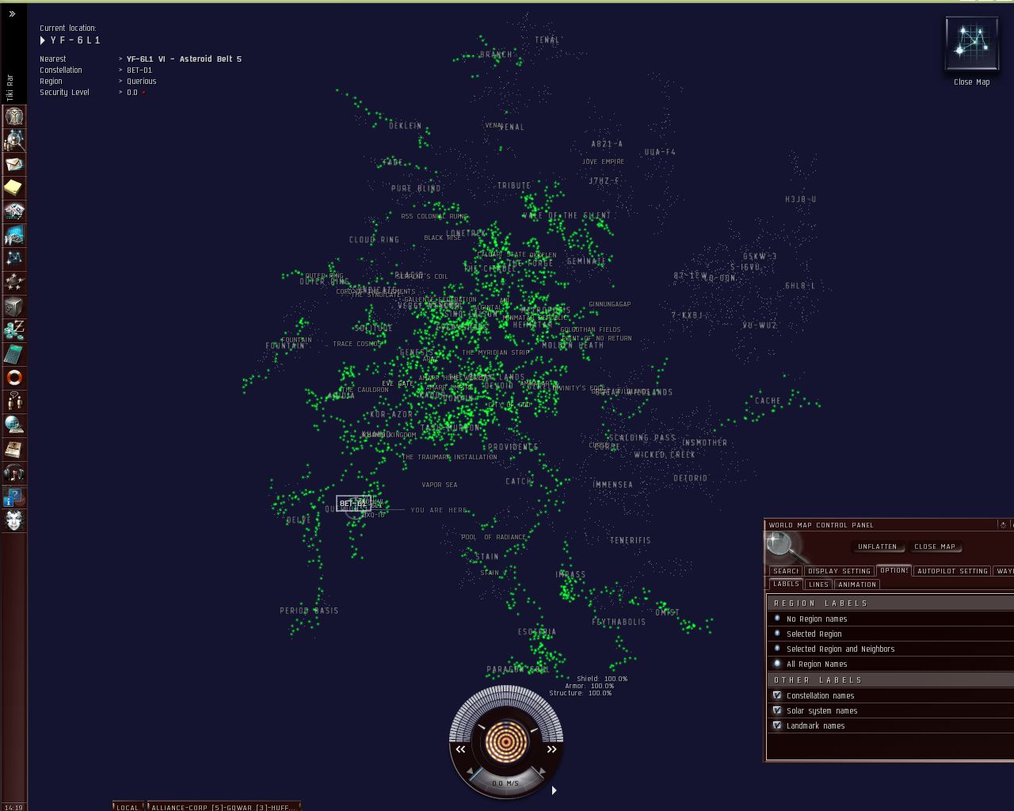The image size is (1014, 811).
Task: Select All Region Names radio option
Action: (777, 664)
